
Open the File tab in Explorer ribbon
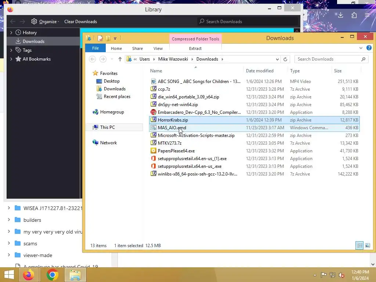(x=95, y=48)
